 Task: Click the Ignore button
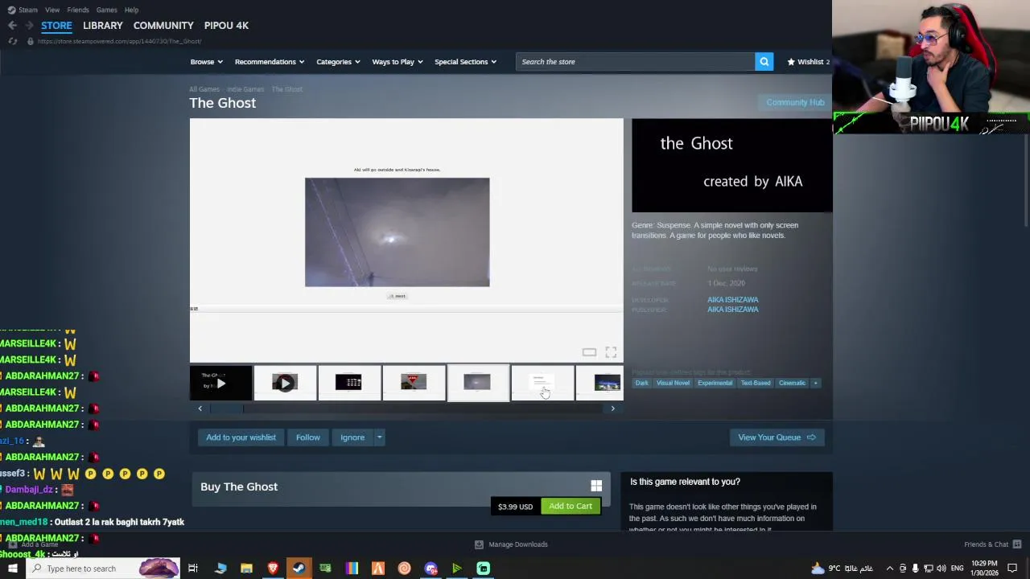tap(352, 437)
